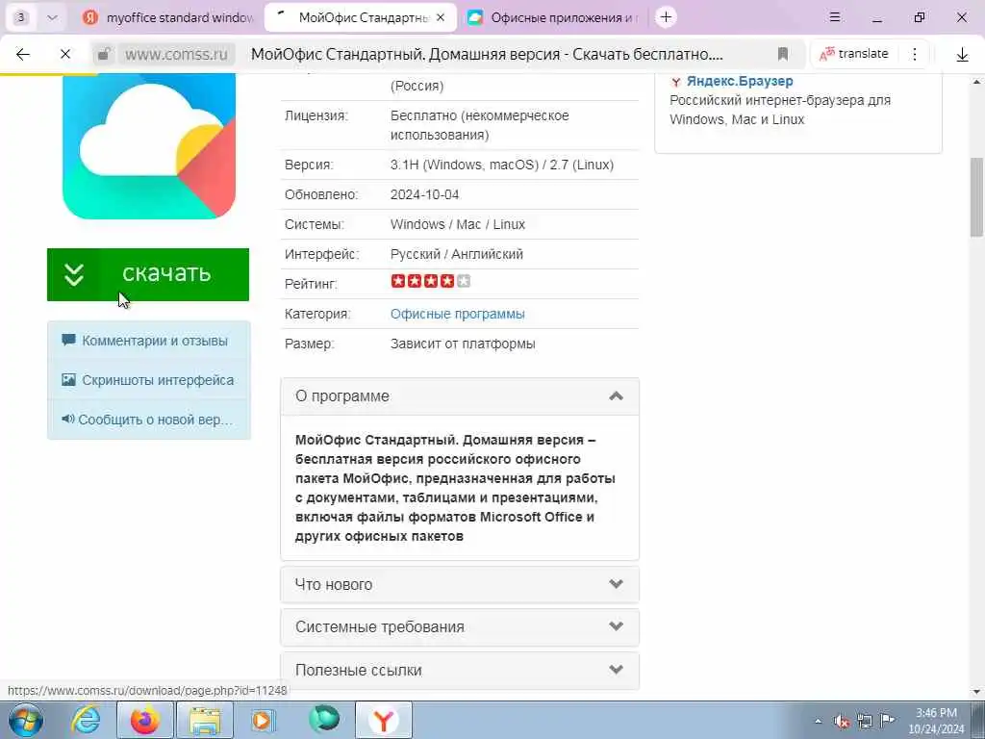Open the tab list dropdown arrow

(52, 17)
